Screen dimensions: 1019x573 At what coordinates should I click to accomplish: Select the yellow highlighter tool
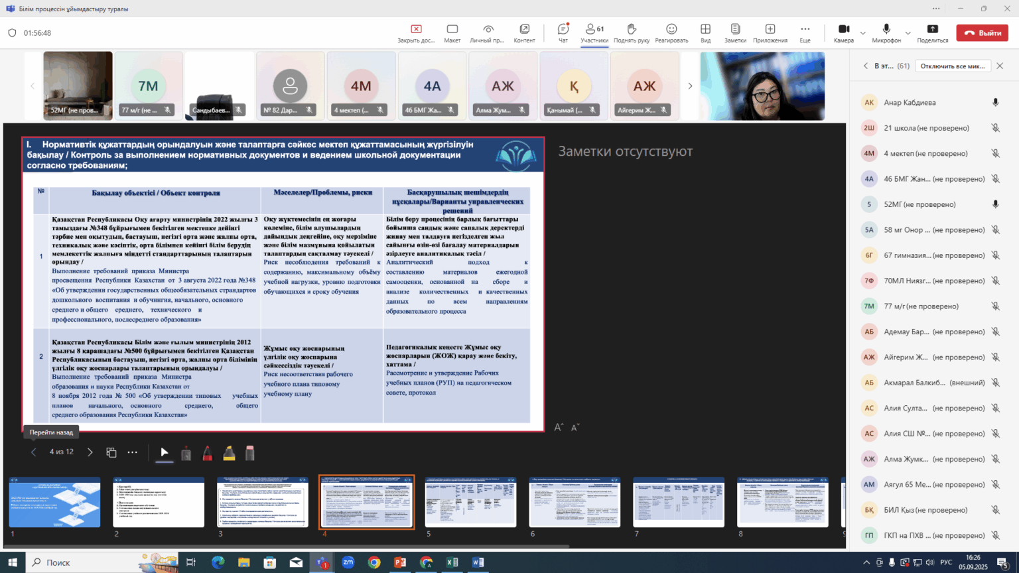pos(229,453)
